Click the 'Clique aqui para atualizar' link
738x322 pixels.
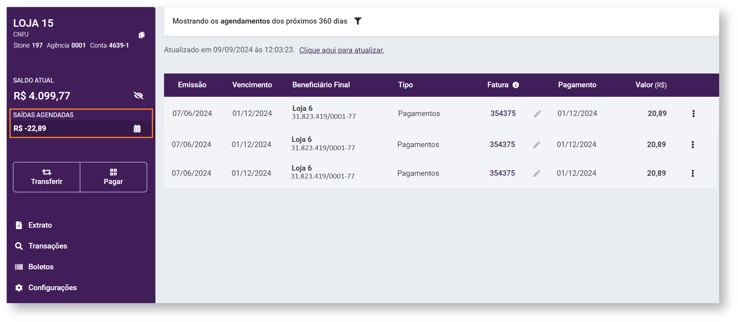pos(341,50)
